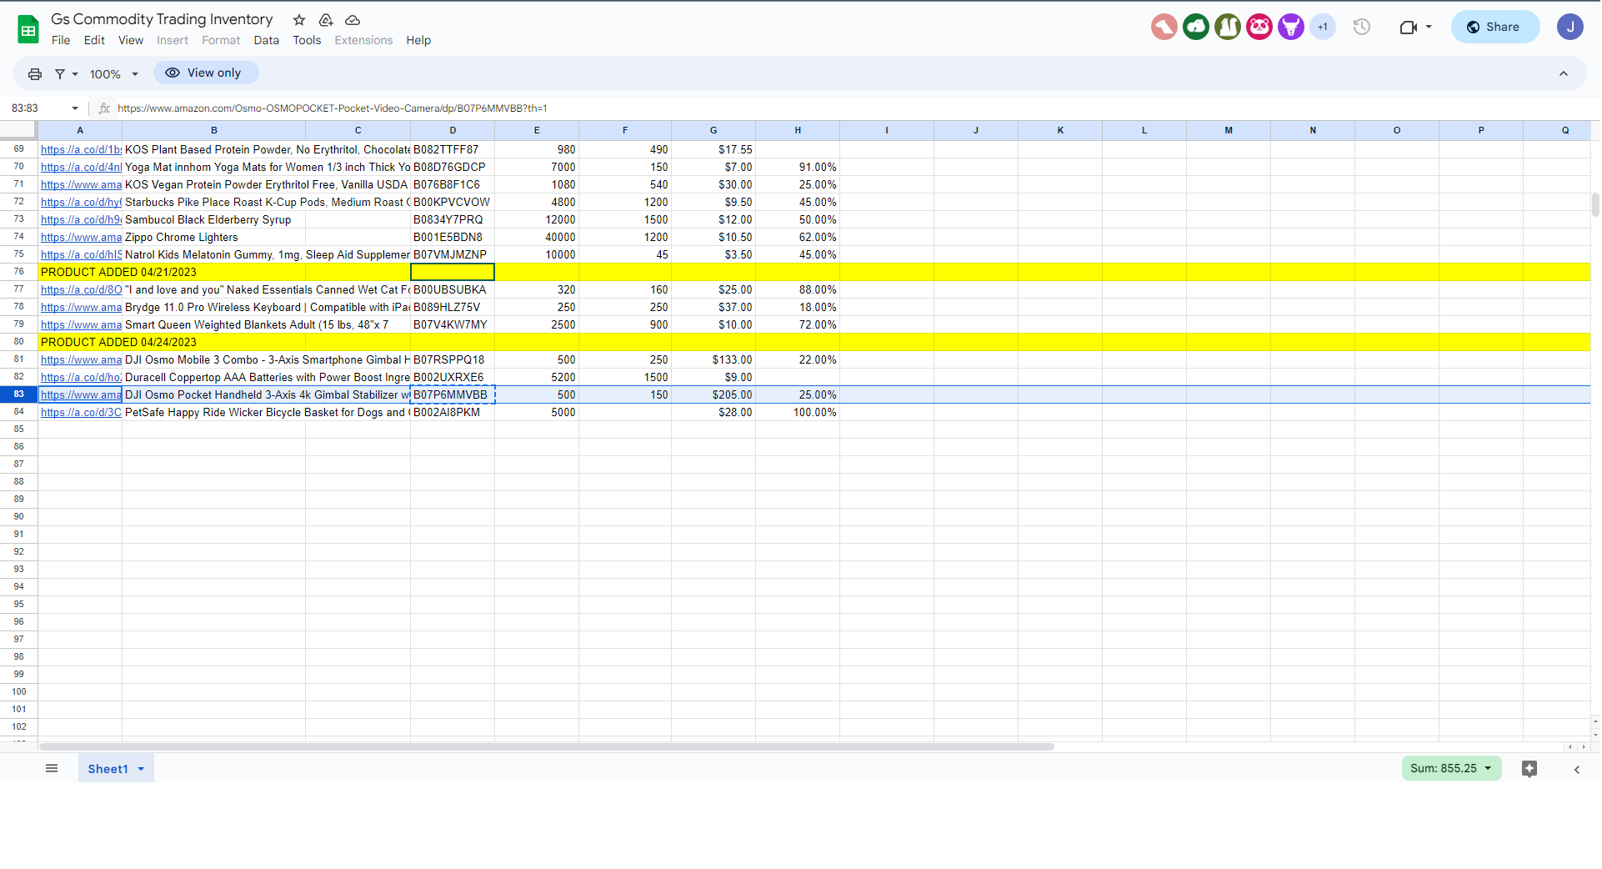Expand the Sum: 855.25 dropdown
Image resolution: width=1602 pixels, height=869 pixels.
click(x=1452, y=769)
